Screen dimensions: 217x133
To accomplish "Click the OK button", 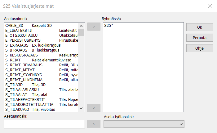I will pos(200,27).
